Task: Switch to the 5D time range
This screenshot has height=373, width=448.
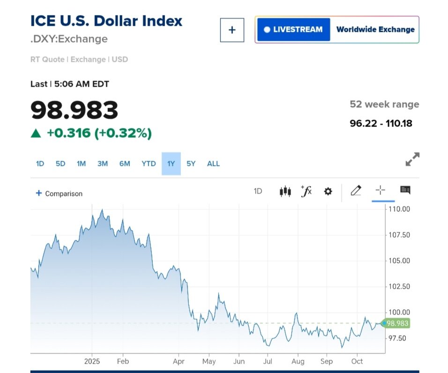Action: coord(60,164)
